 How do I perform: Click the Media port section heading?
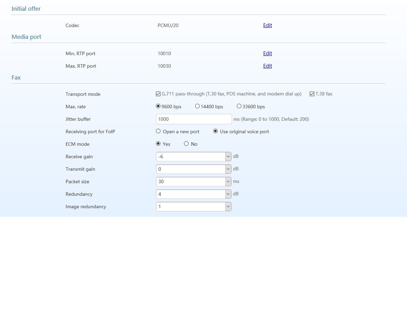pos(26,37)
